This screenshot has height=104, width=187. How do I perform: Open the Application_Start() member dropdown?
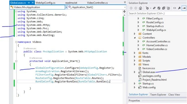125,7
